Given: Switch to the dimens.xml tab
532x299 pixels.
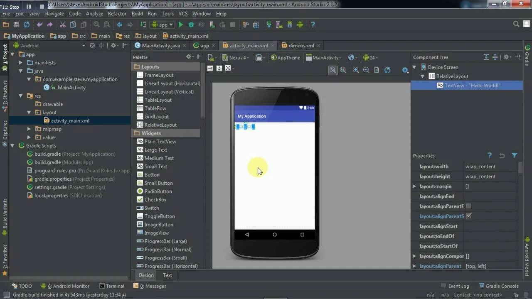Looking at the screenshot, I should (300, 45).
